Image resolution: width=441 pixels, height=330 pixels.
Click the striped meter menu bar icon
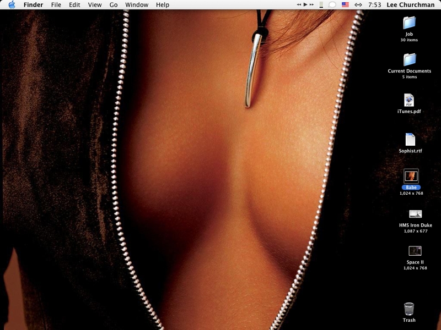click(x=321, y=4)
